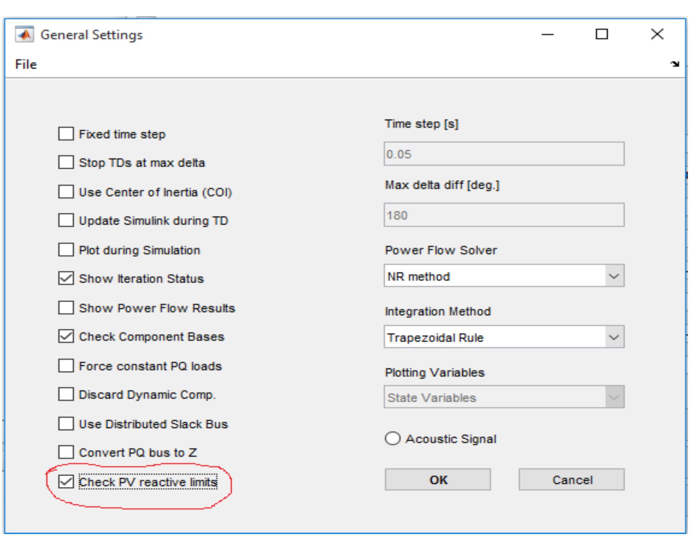Uncheck Show Iteration Status

pyautogui.click(x=66, y=278)
